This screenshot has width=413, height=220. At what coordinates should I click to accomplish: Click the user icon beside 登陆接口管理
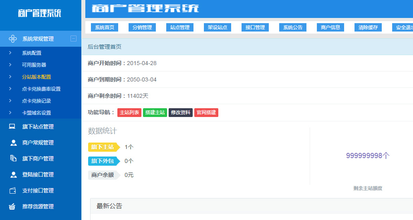click(13, 174)
